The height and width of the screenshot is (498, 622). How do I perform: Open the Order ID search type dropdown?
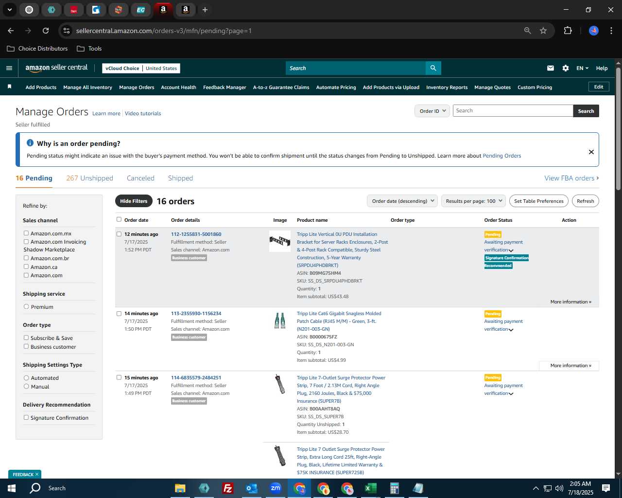[x=432, y=111]
